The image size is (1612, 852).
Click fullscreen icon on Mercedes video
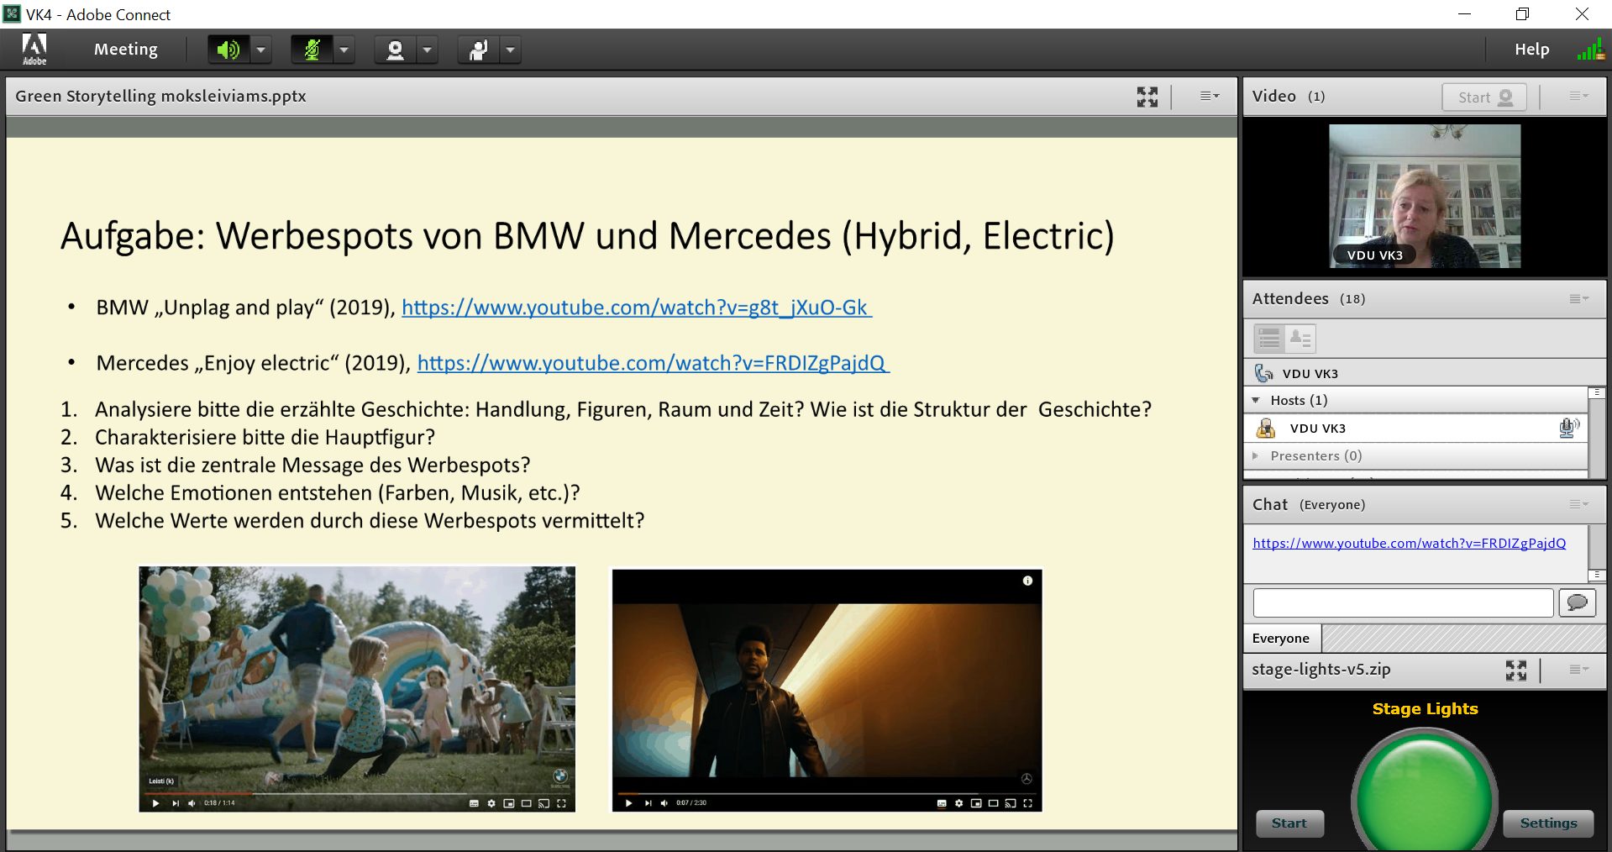pyautogui.click(x=1027, y=803)
